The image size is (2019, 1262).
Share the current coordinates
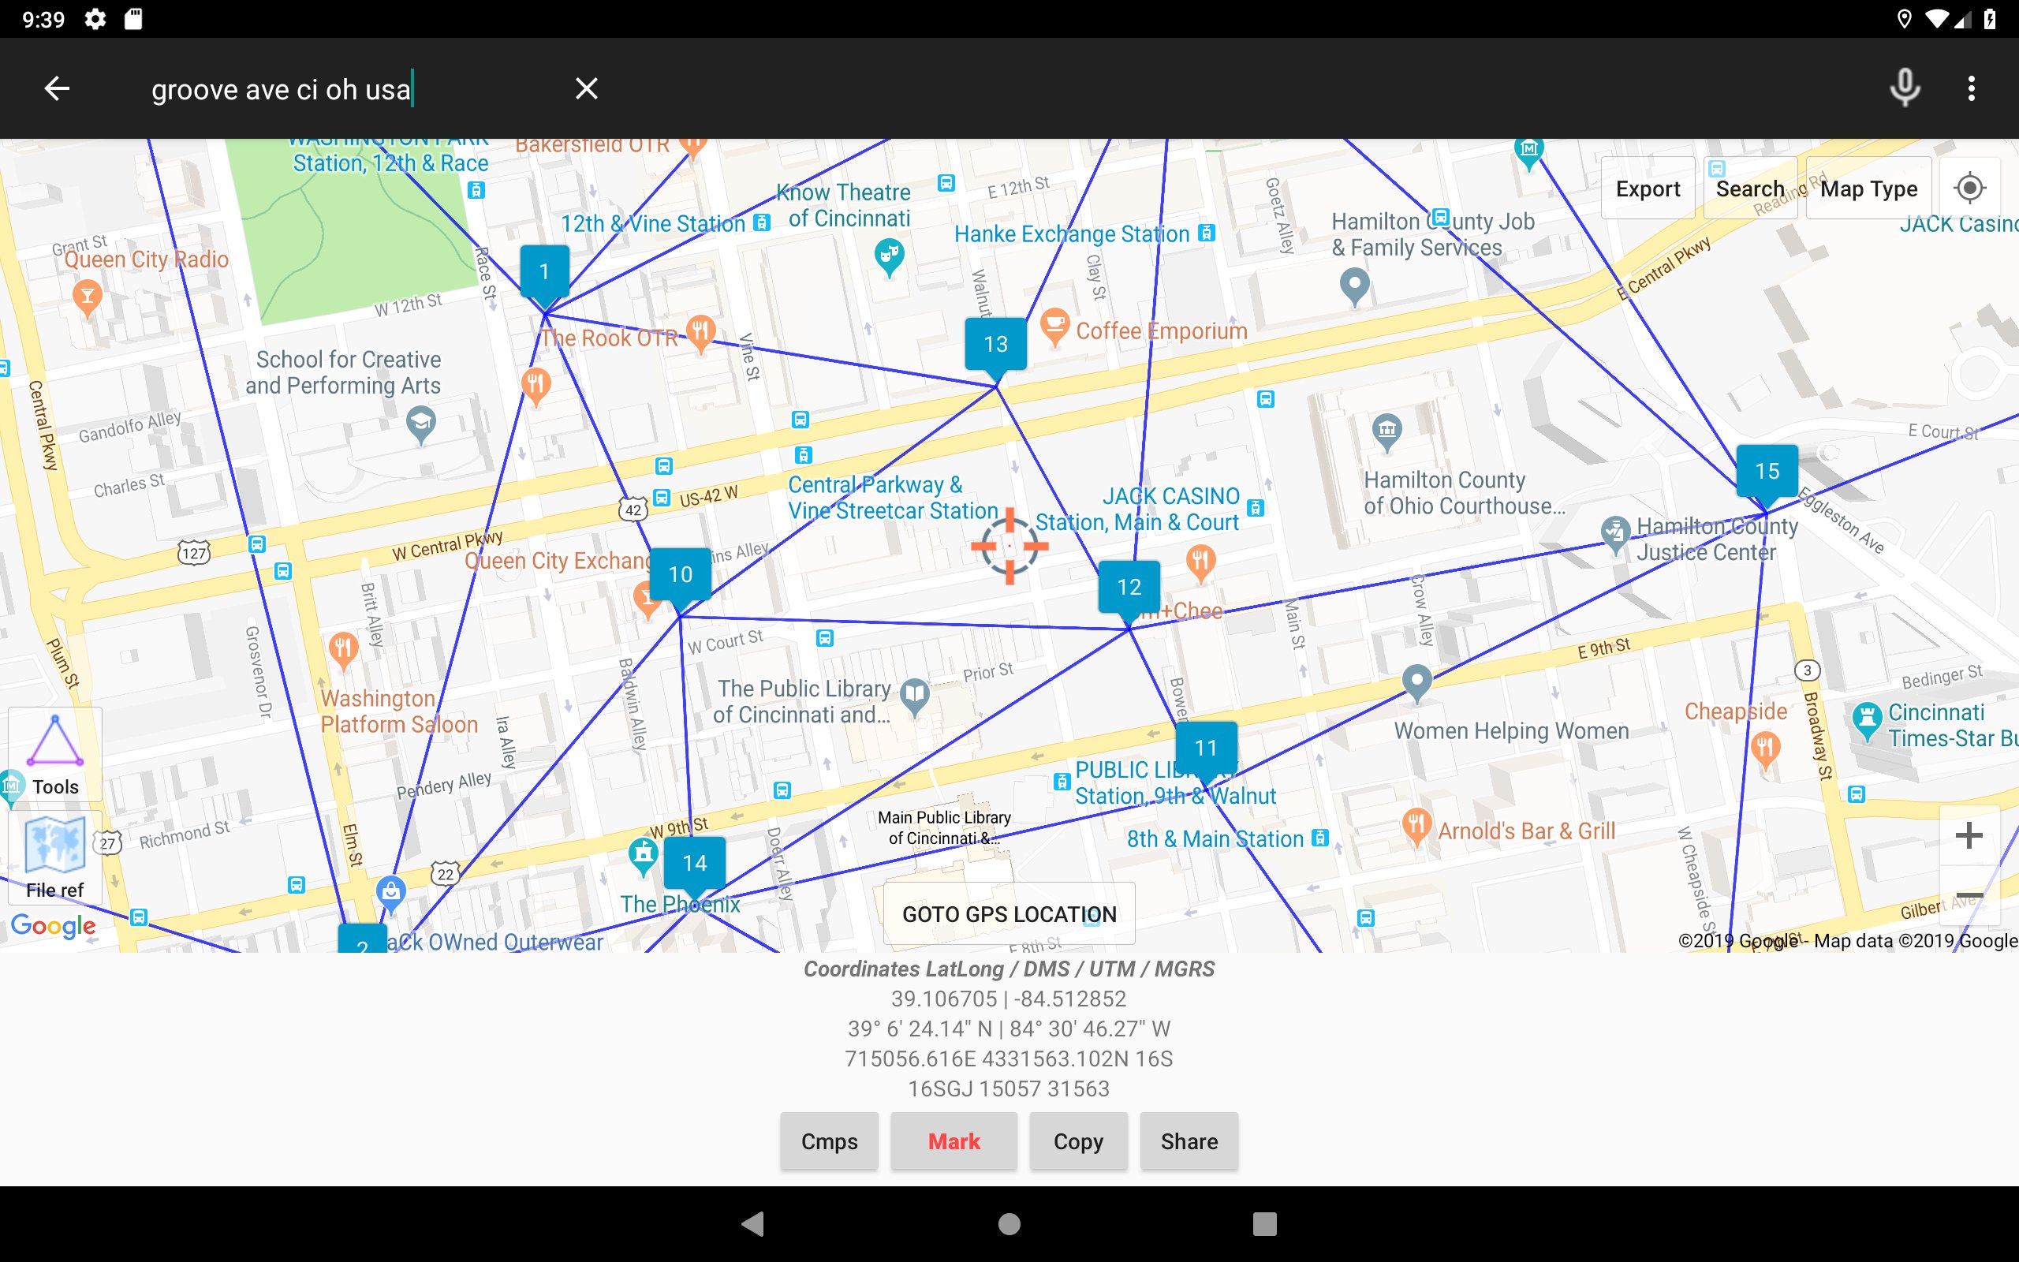(x=1188, y=1141)
